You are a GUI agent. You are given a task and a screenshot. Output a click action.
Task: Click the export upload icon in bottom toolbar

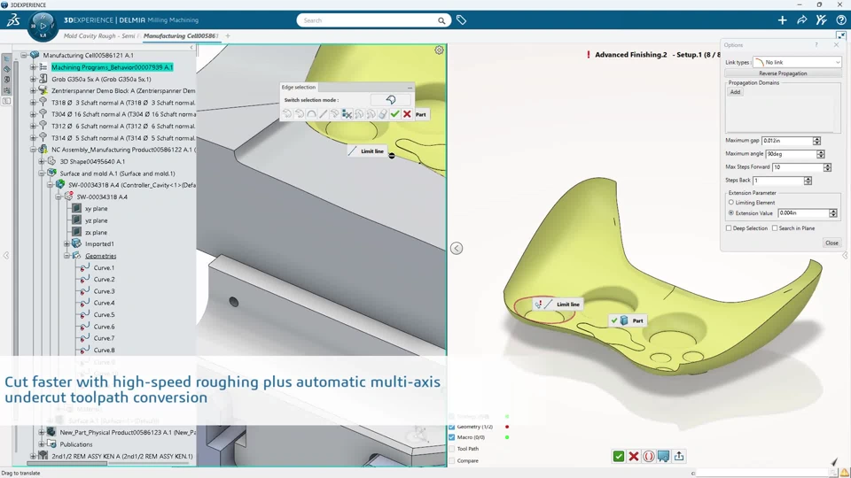click(x=679, y=457)
